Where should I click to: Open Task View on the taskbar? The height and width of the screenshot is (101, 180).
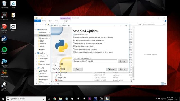(x=49, y=98)
